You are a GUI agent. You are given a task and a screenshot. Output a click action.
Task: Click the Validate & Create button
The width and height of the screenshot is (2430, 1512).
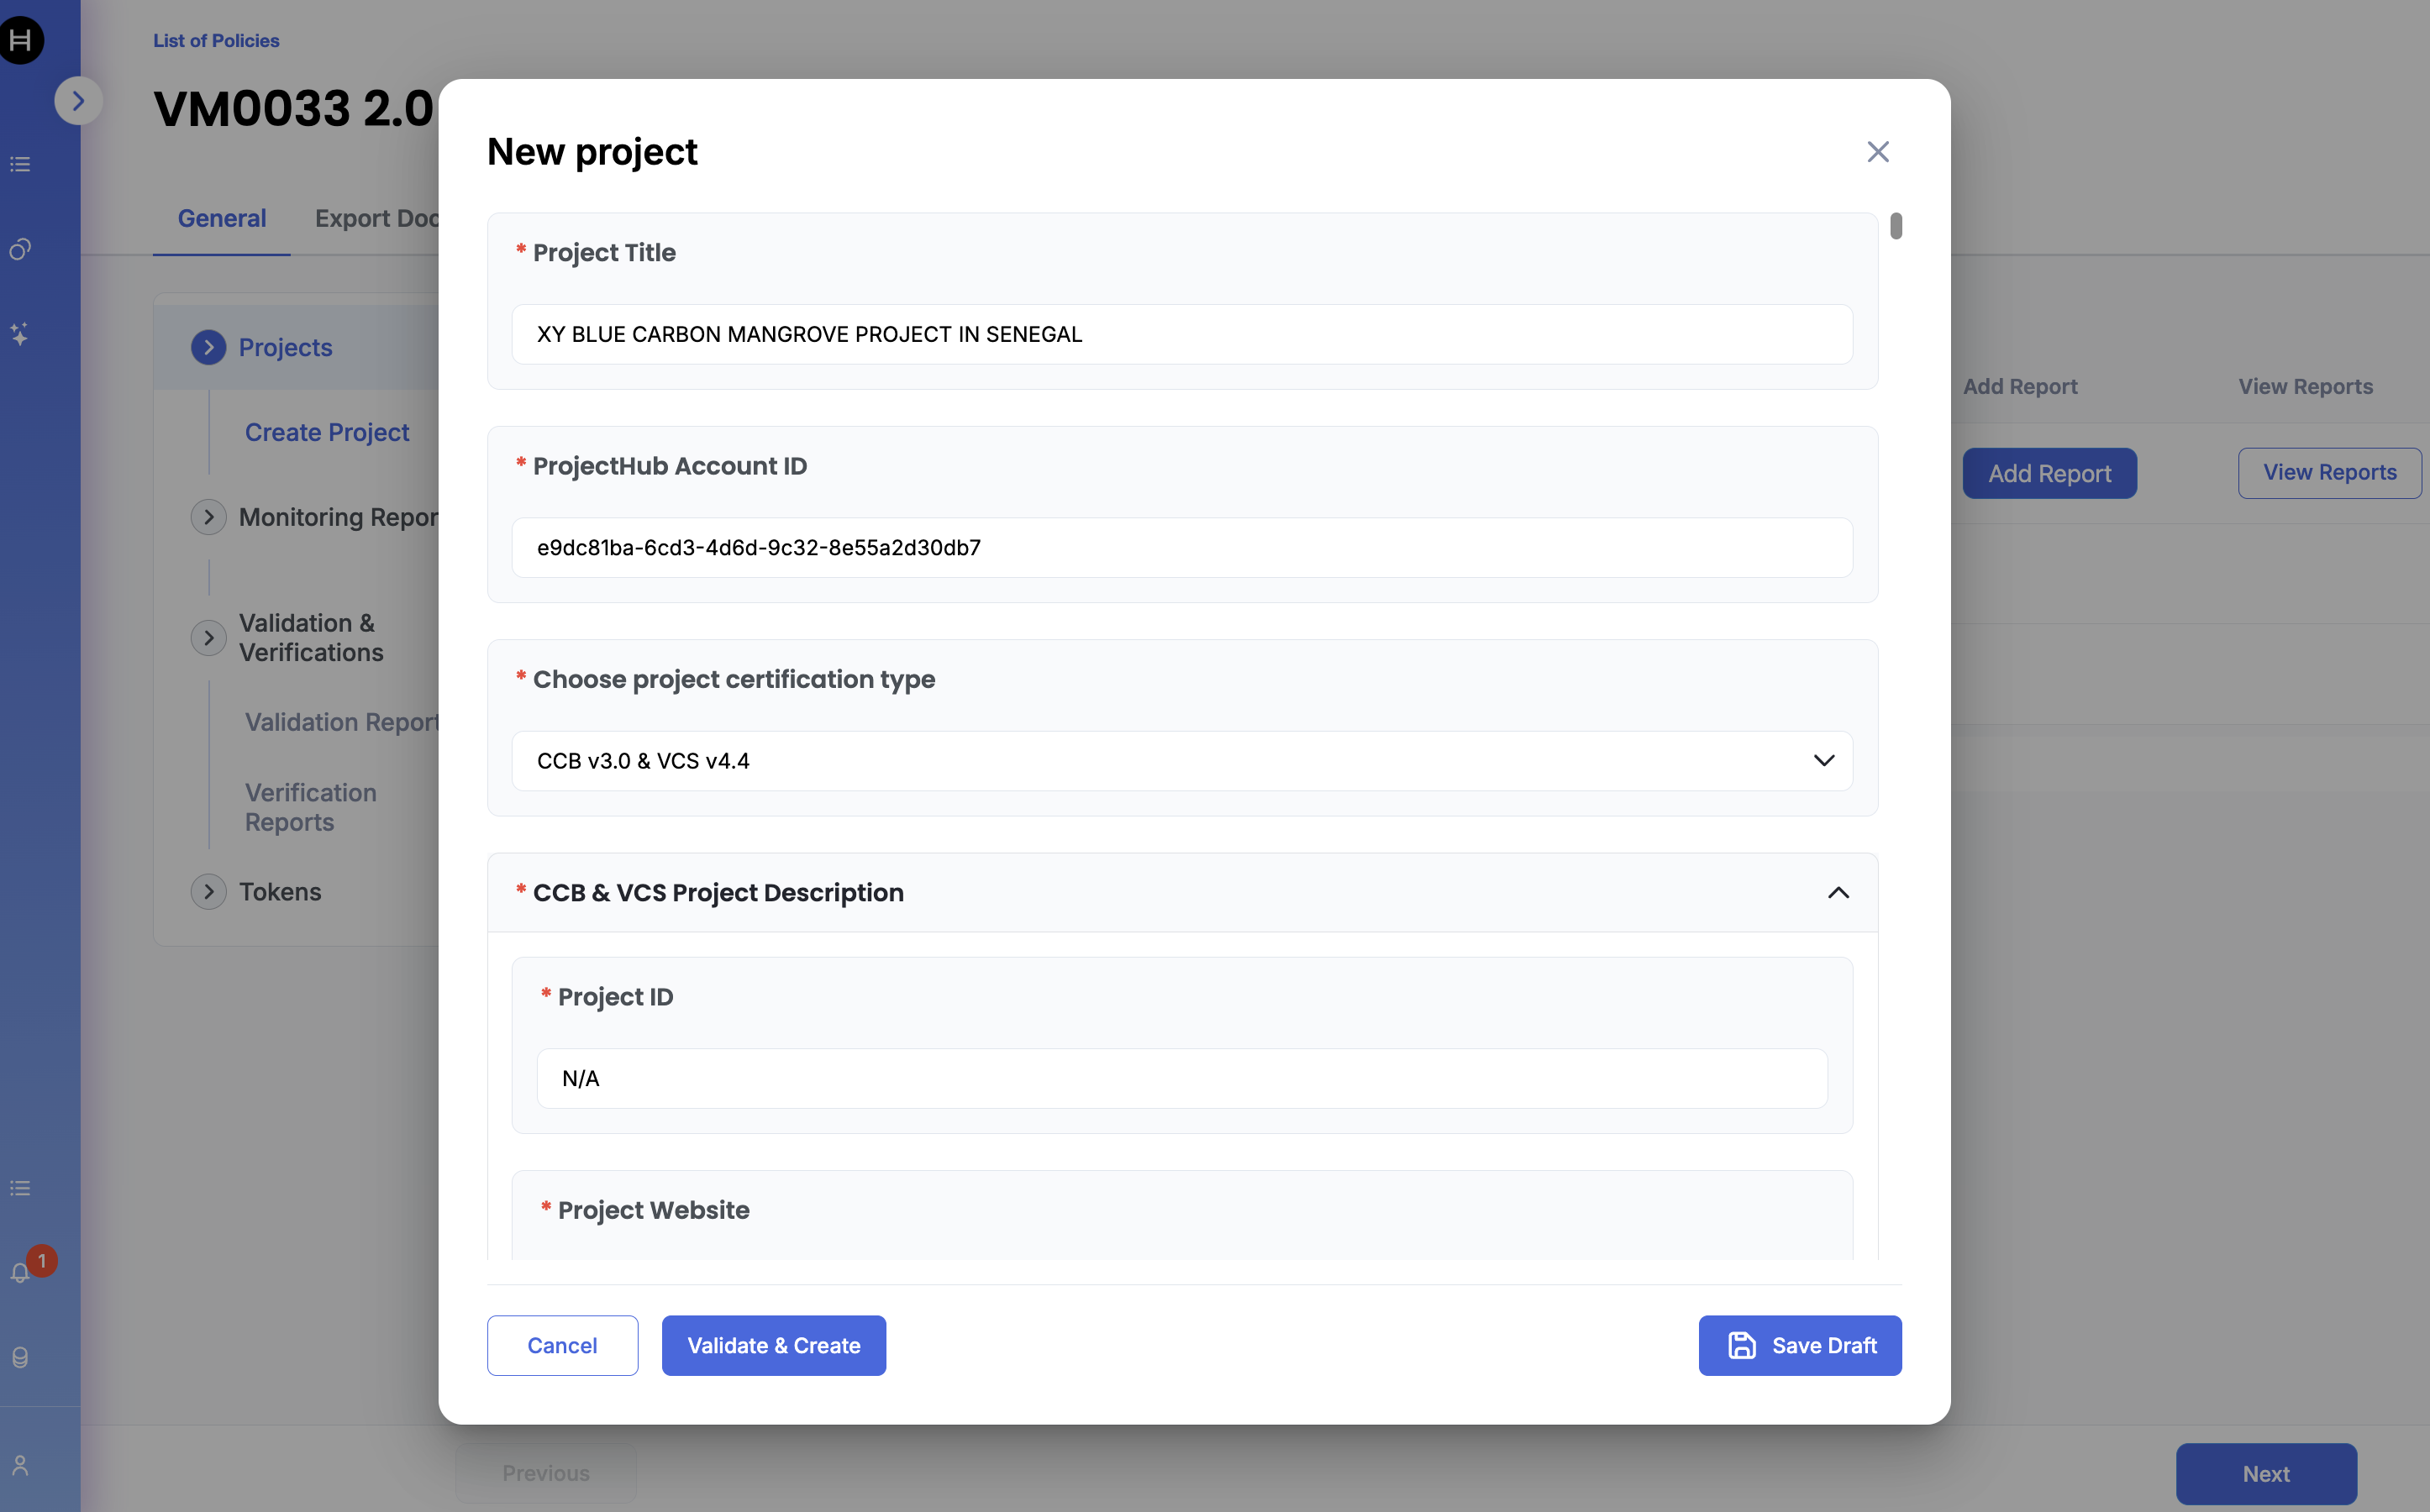click(773, 1345)
